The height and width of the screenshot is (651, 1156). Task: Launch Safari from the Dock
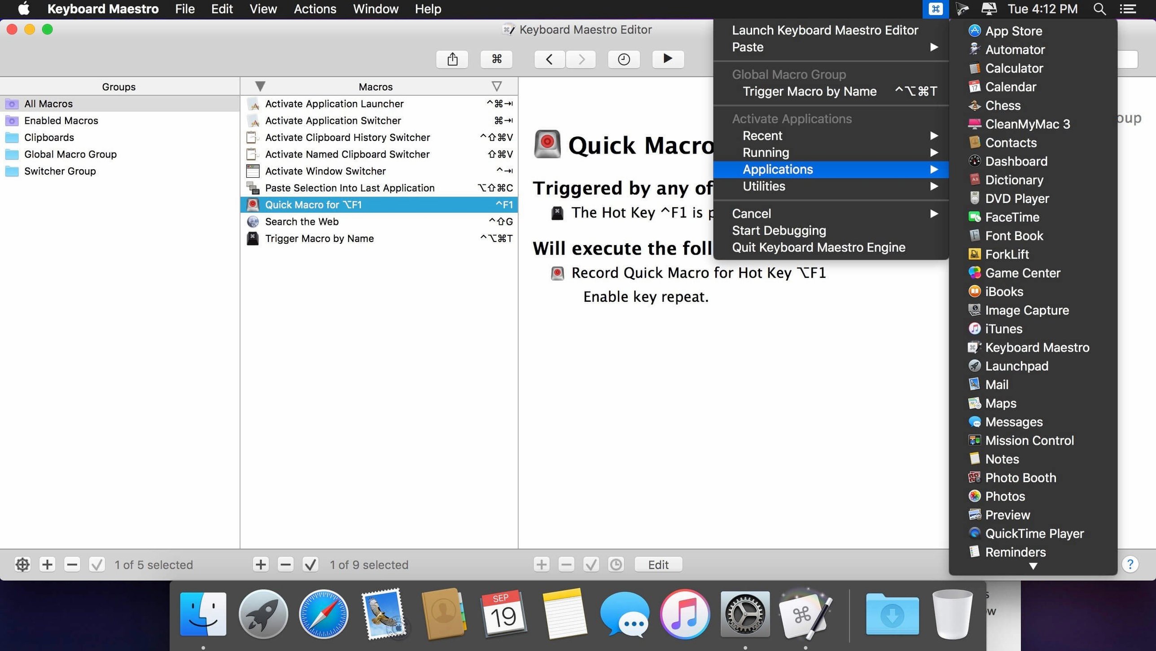click(323, 614)
